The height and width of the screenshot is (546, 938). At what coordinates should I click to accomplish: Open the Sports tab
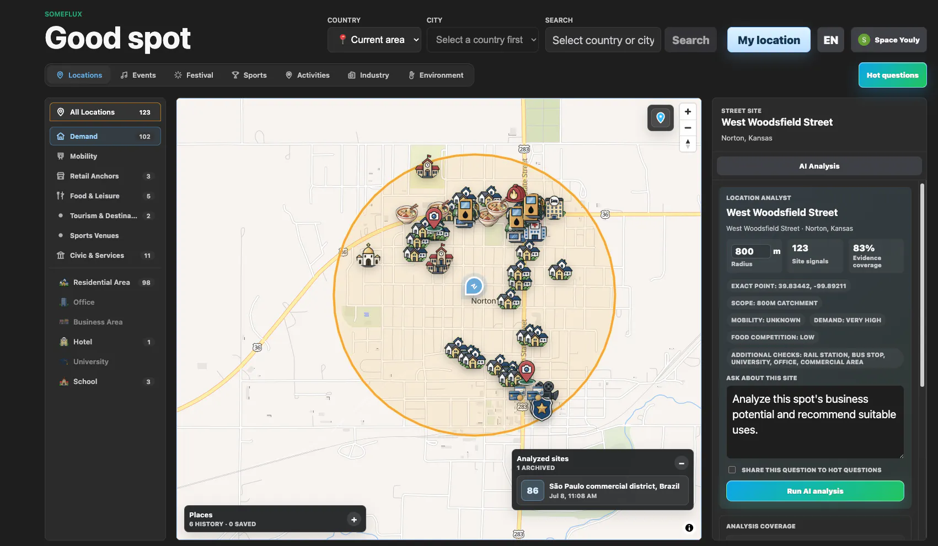point(249,75)
